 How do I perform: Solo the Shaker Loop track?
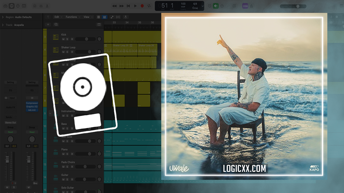coord(67,52)
